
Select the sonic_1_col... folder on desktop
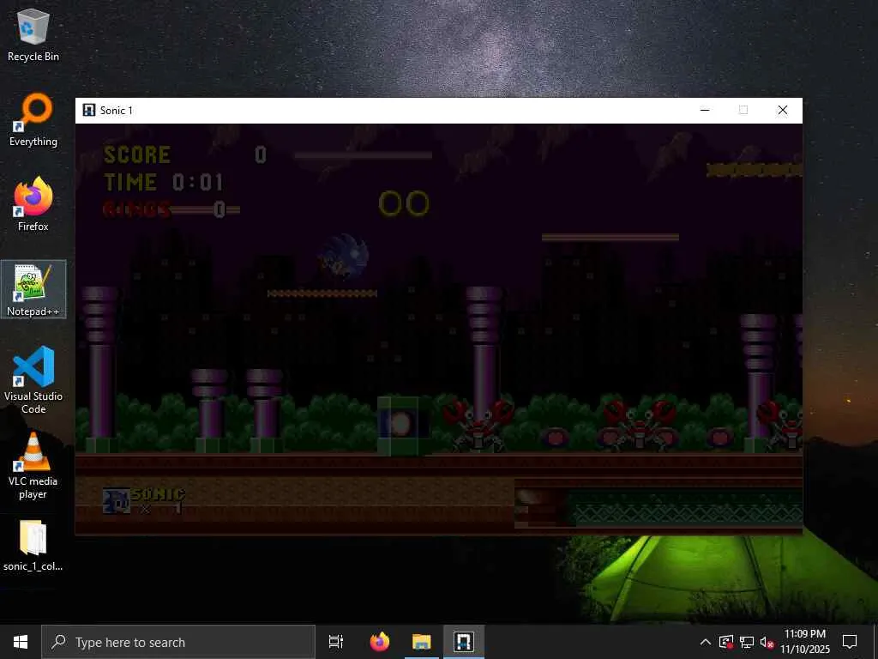click(33, 545)
